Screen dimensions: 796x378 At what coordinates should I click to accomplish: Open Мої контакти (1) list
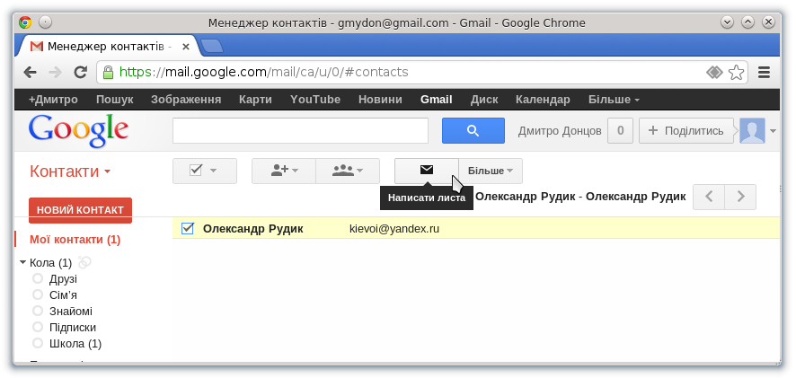[x=75, y=240]
